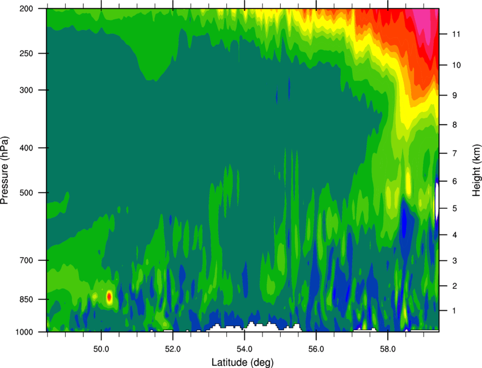Click the 250 pressure tick label
The width and height of the screenshot is (482, 368).
tap(27, 53)
